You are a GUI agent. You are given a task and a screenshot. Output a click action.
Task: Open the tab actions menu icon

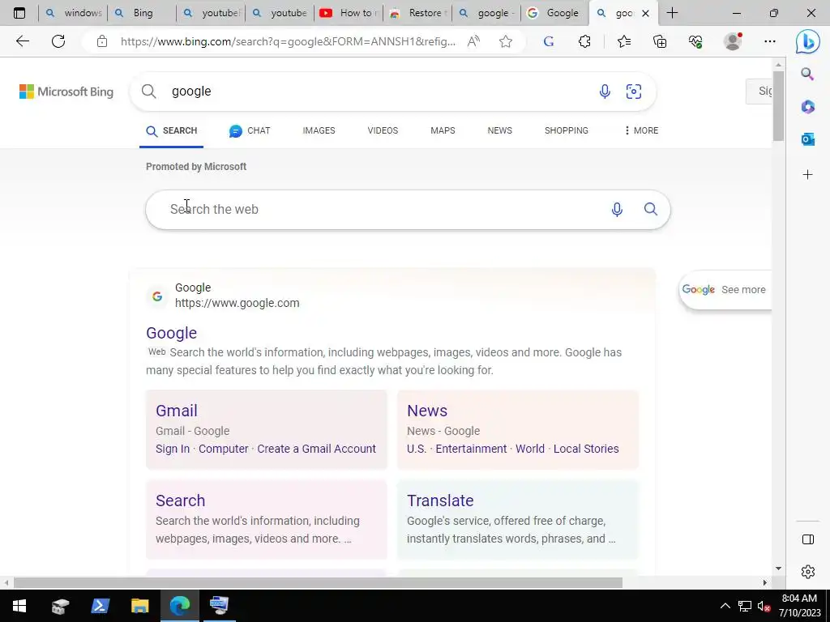point(19,13)
